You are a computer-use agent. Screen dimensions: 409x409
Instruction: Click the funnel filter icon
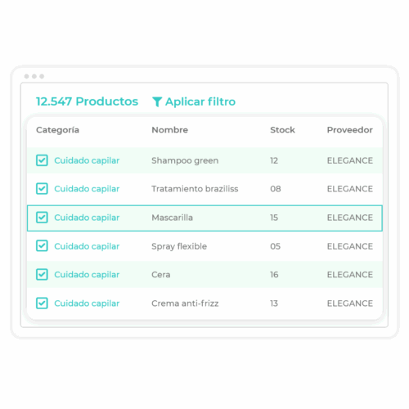(157, 102)
